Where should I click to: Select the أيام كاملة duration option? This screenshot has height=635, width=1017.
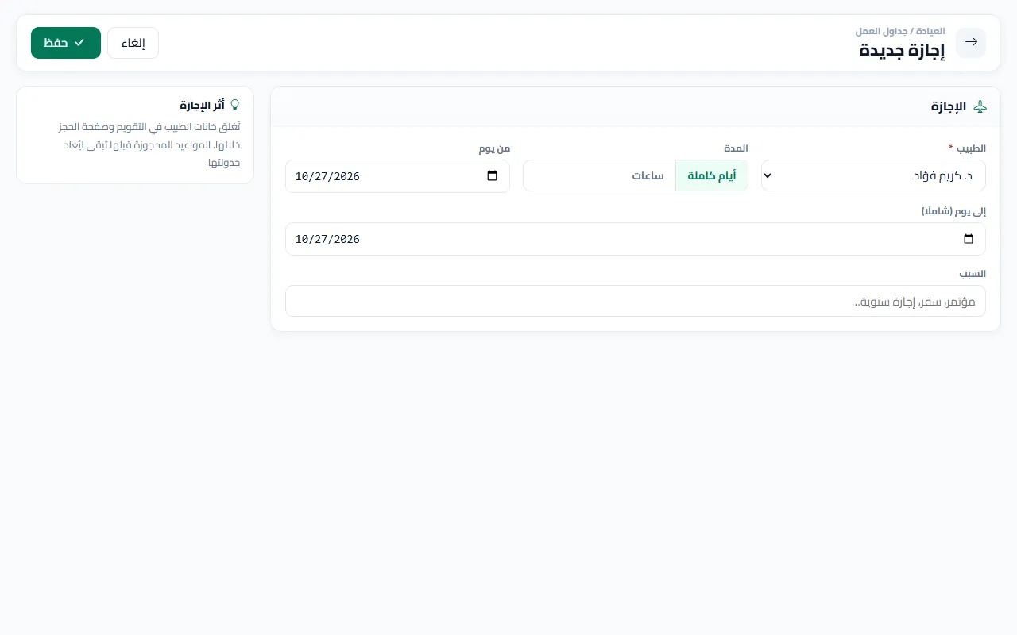tap(711, 175)
